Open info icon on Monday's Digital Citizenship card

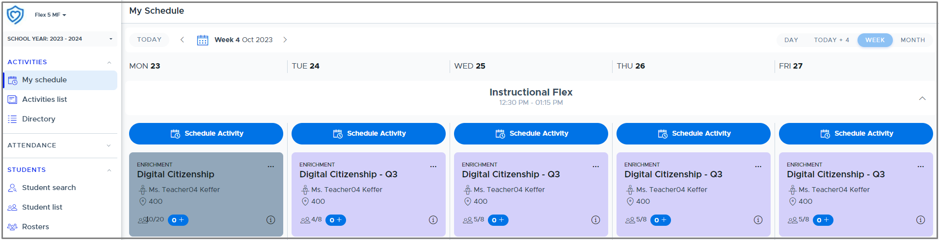tap(270, 220)
